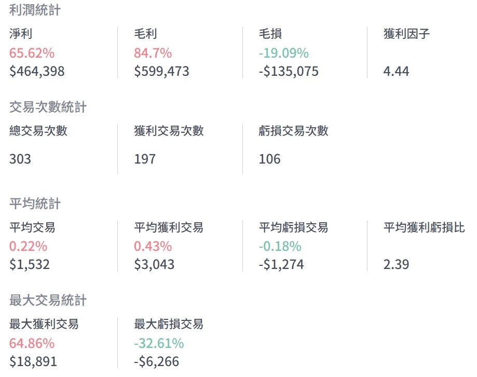The height and width of the screenshot is (377, 477).
Task: Click the 最大獲利交易 percentage 64.86%
Action: coord(32,343)
